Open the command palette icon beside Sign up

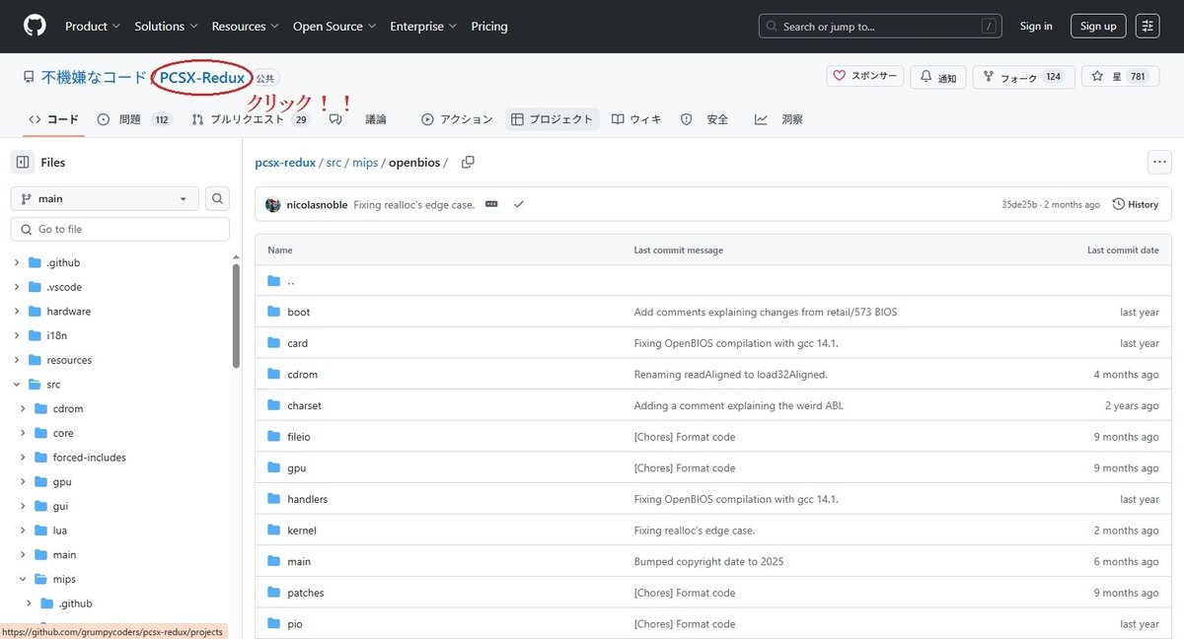(x=1147, y=26)
